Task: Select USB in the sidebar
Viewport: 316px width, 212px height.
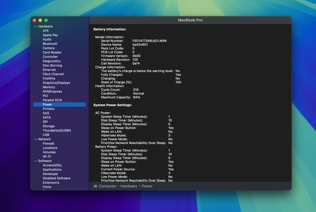Action: pyautogui.click(x=46, y=135)
